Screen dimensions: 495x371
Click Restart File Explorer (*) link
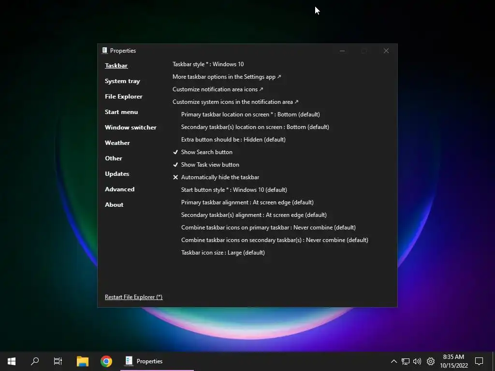[133, 297]
